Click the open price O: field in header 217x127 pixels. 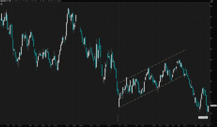(x=24, y=1)
